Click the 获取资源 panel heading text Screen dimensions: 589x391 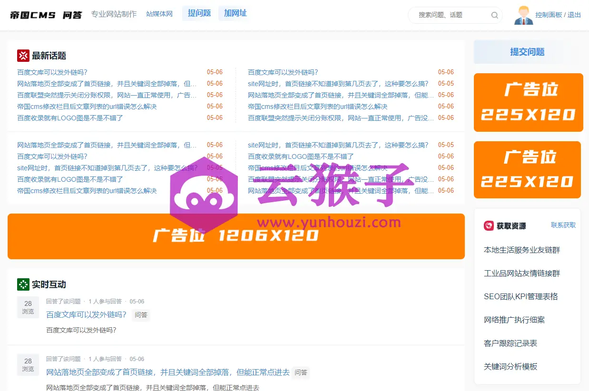[x=511, y=226]
